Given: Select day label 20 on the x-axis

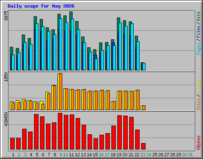Looking at the screenshot, I should (x=125, y=155).
